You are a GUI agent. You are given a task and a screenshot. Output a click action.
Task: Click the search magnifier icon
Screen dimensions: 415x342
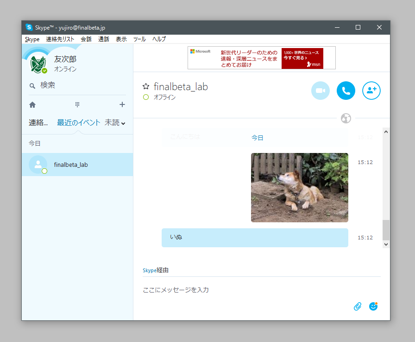click(32, 85)
